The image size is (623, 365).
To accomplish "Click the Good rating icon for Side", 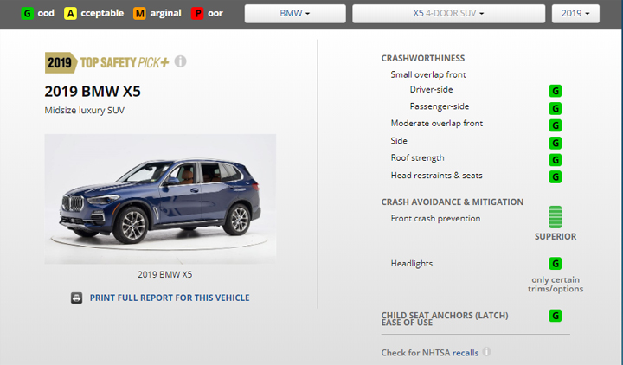I will click(x=556, y=143).
